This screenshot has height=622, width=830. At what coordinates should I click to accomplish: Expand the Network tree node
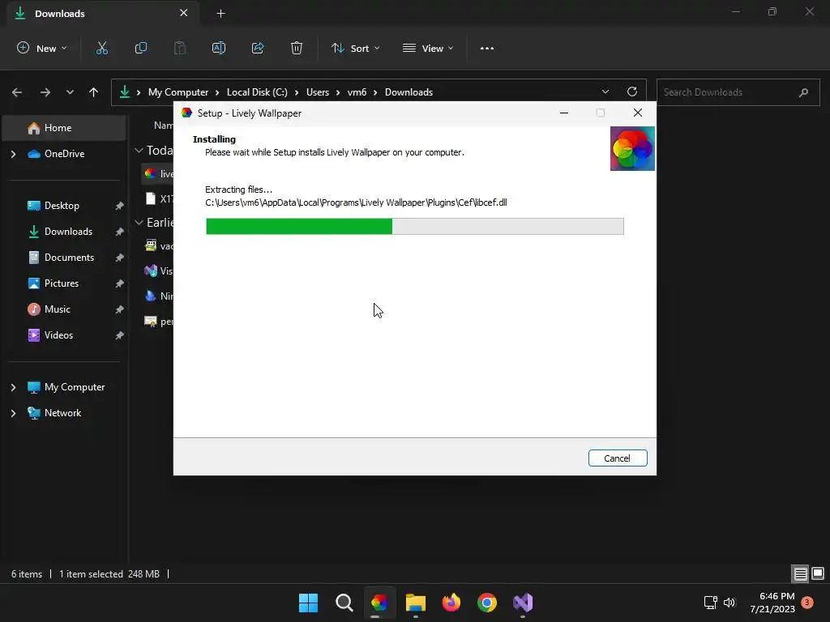coord(13,413)
